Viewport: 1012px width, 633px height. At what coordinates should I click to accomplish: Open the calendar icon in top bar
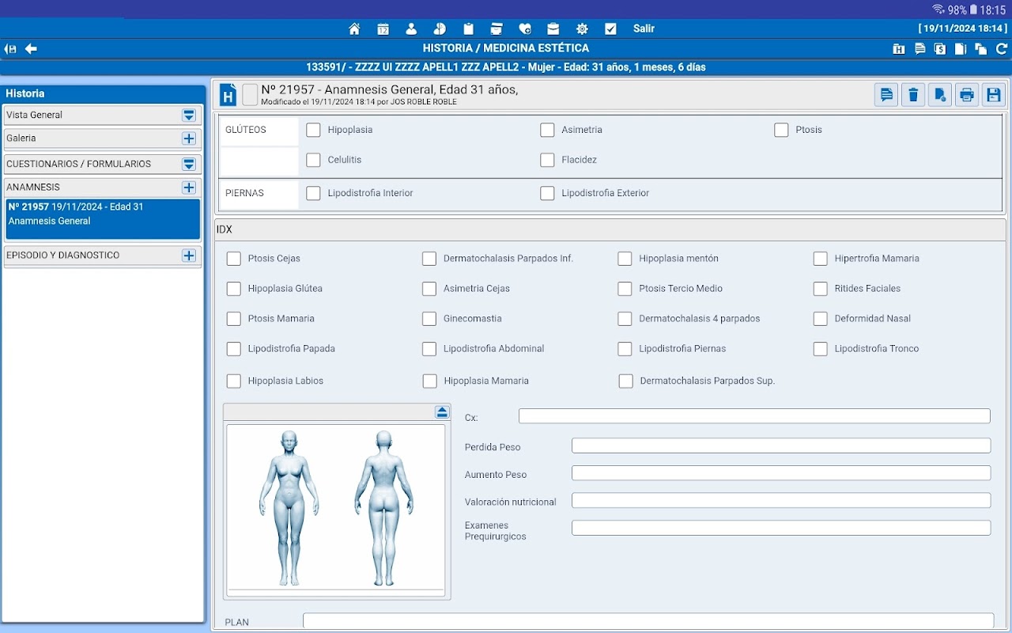(383, 28)
